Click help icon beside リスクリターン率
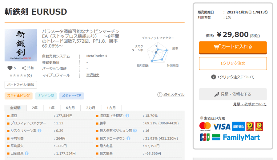This screenshot has width=277, height=160. [39, 131]
